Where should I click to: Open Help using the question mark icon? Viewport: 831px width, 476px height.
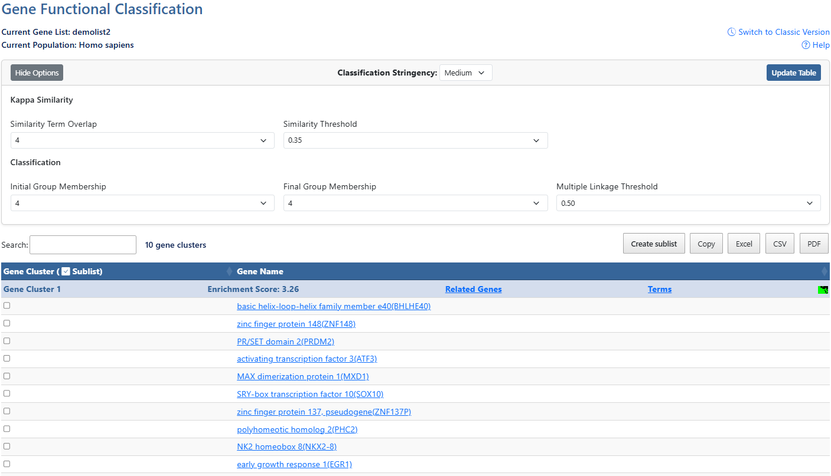[806, 45]
